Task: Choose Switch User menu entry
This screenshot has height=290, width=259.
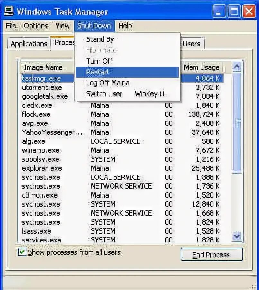Action: tap(127, 94)
